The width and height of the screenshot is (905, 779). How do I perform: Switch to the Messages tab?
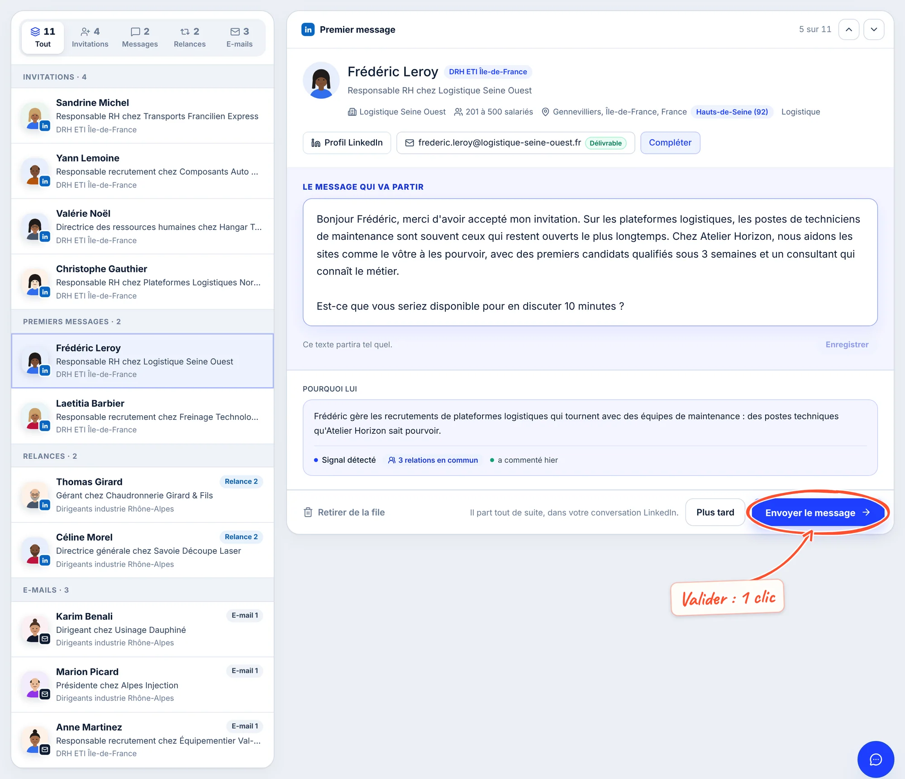pos(140,37)
